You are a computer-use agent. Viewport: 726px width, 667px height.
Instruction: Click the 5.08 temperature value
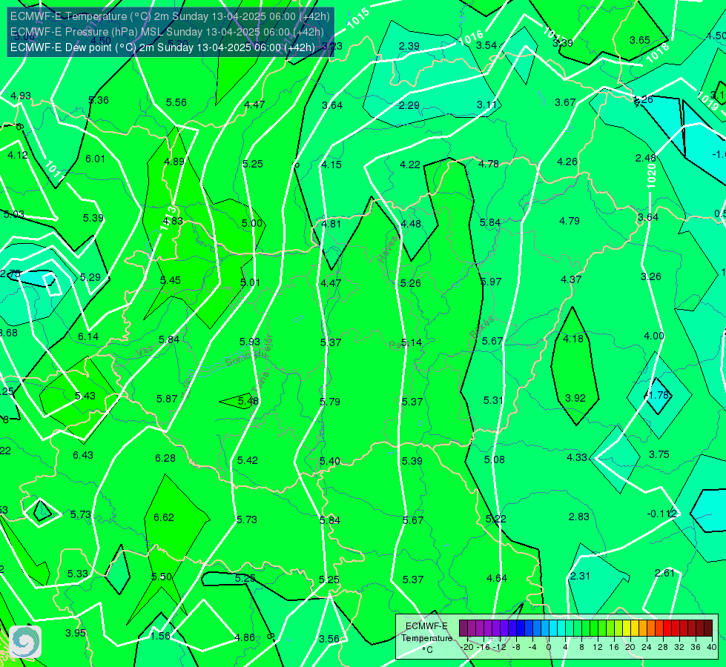pos(495,459)
